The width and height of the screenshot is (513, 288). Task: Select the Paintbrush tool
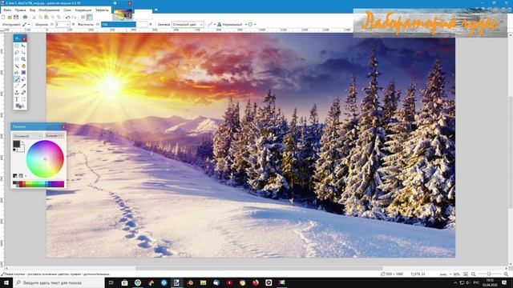click(17, 79)
